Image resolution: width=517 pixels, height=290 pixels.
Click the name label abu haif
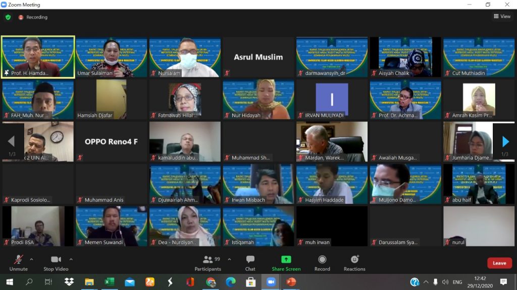click(x=461, y=200)
